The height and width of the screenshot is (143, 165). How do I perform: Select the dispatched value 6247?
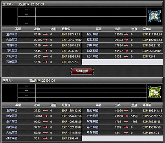click(x=37, y=57)
